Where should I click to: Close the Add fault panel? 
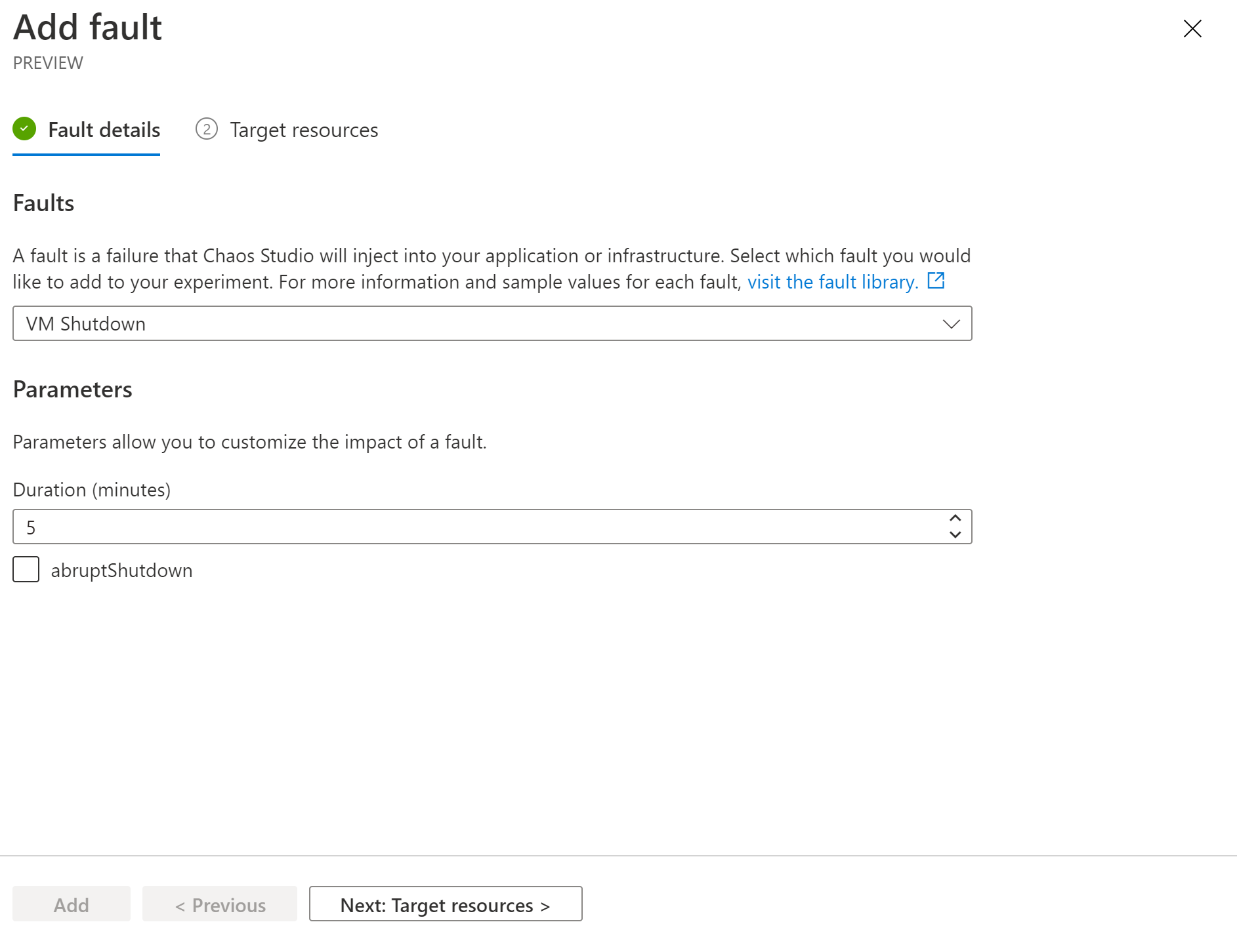[x=1192, y=29]
